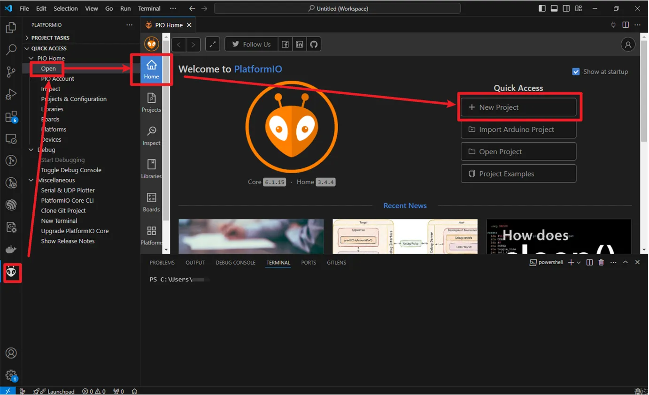Expand the Project Tasks section
The image size is (649, 395).
click(x=50, y=38)
